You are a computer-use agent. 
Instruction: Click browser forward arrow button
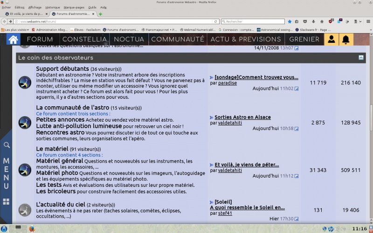(x=10, y=21)
